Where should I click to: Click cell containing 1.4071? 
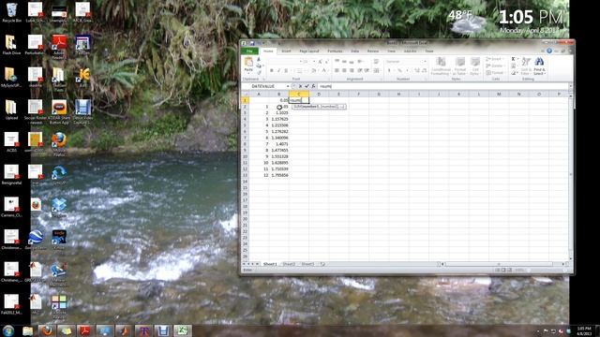[x=278, y=144]
